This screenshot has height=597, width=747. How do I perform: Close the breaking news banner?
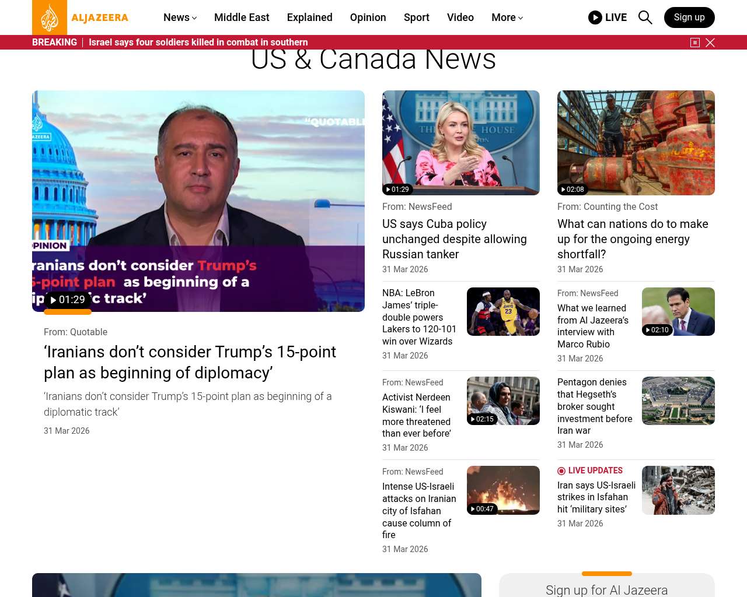click(710, 43)
